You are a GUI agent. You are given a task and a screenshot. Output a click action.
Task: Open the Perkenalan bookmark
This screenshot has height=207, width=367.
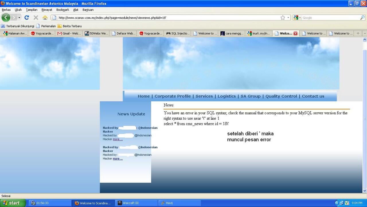coord(46,26)
